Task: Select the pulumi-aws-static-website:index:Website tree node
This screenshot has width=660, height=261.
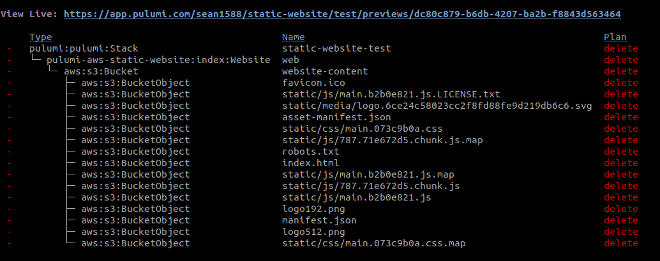Action: (158, 60)
